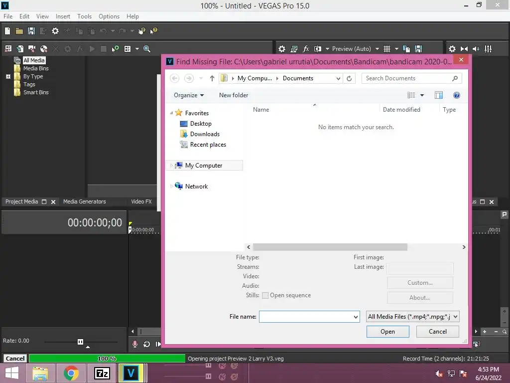
Task: Open the Split Screen View dropdown arrow
Action: click(327, 49)
